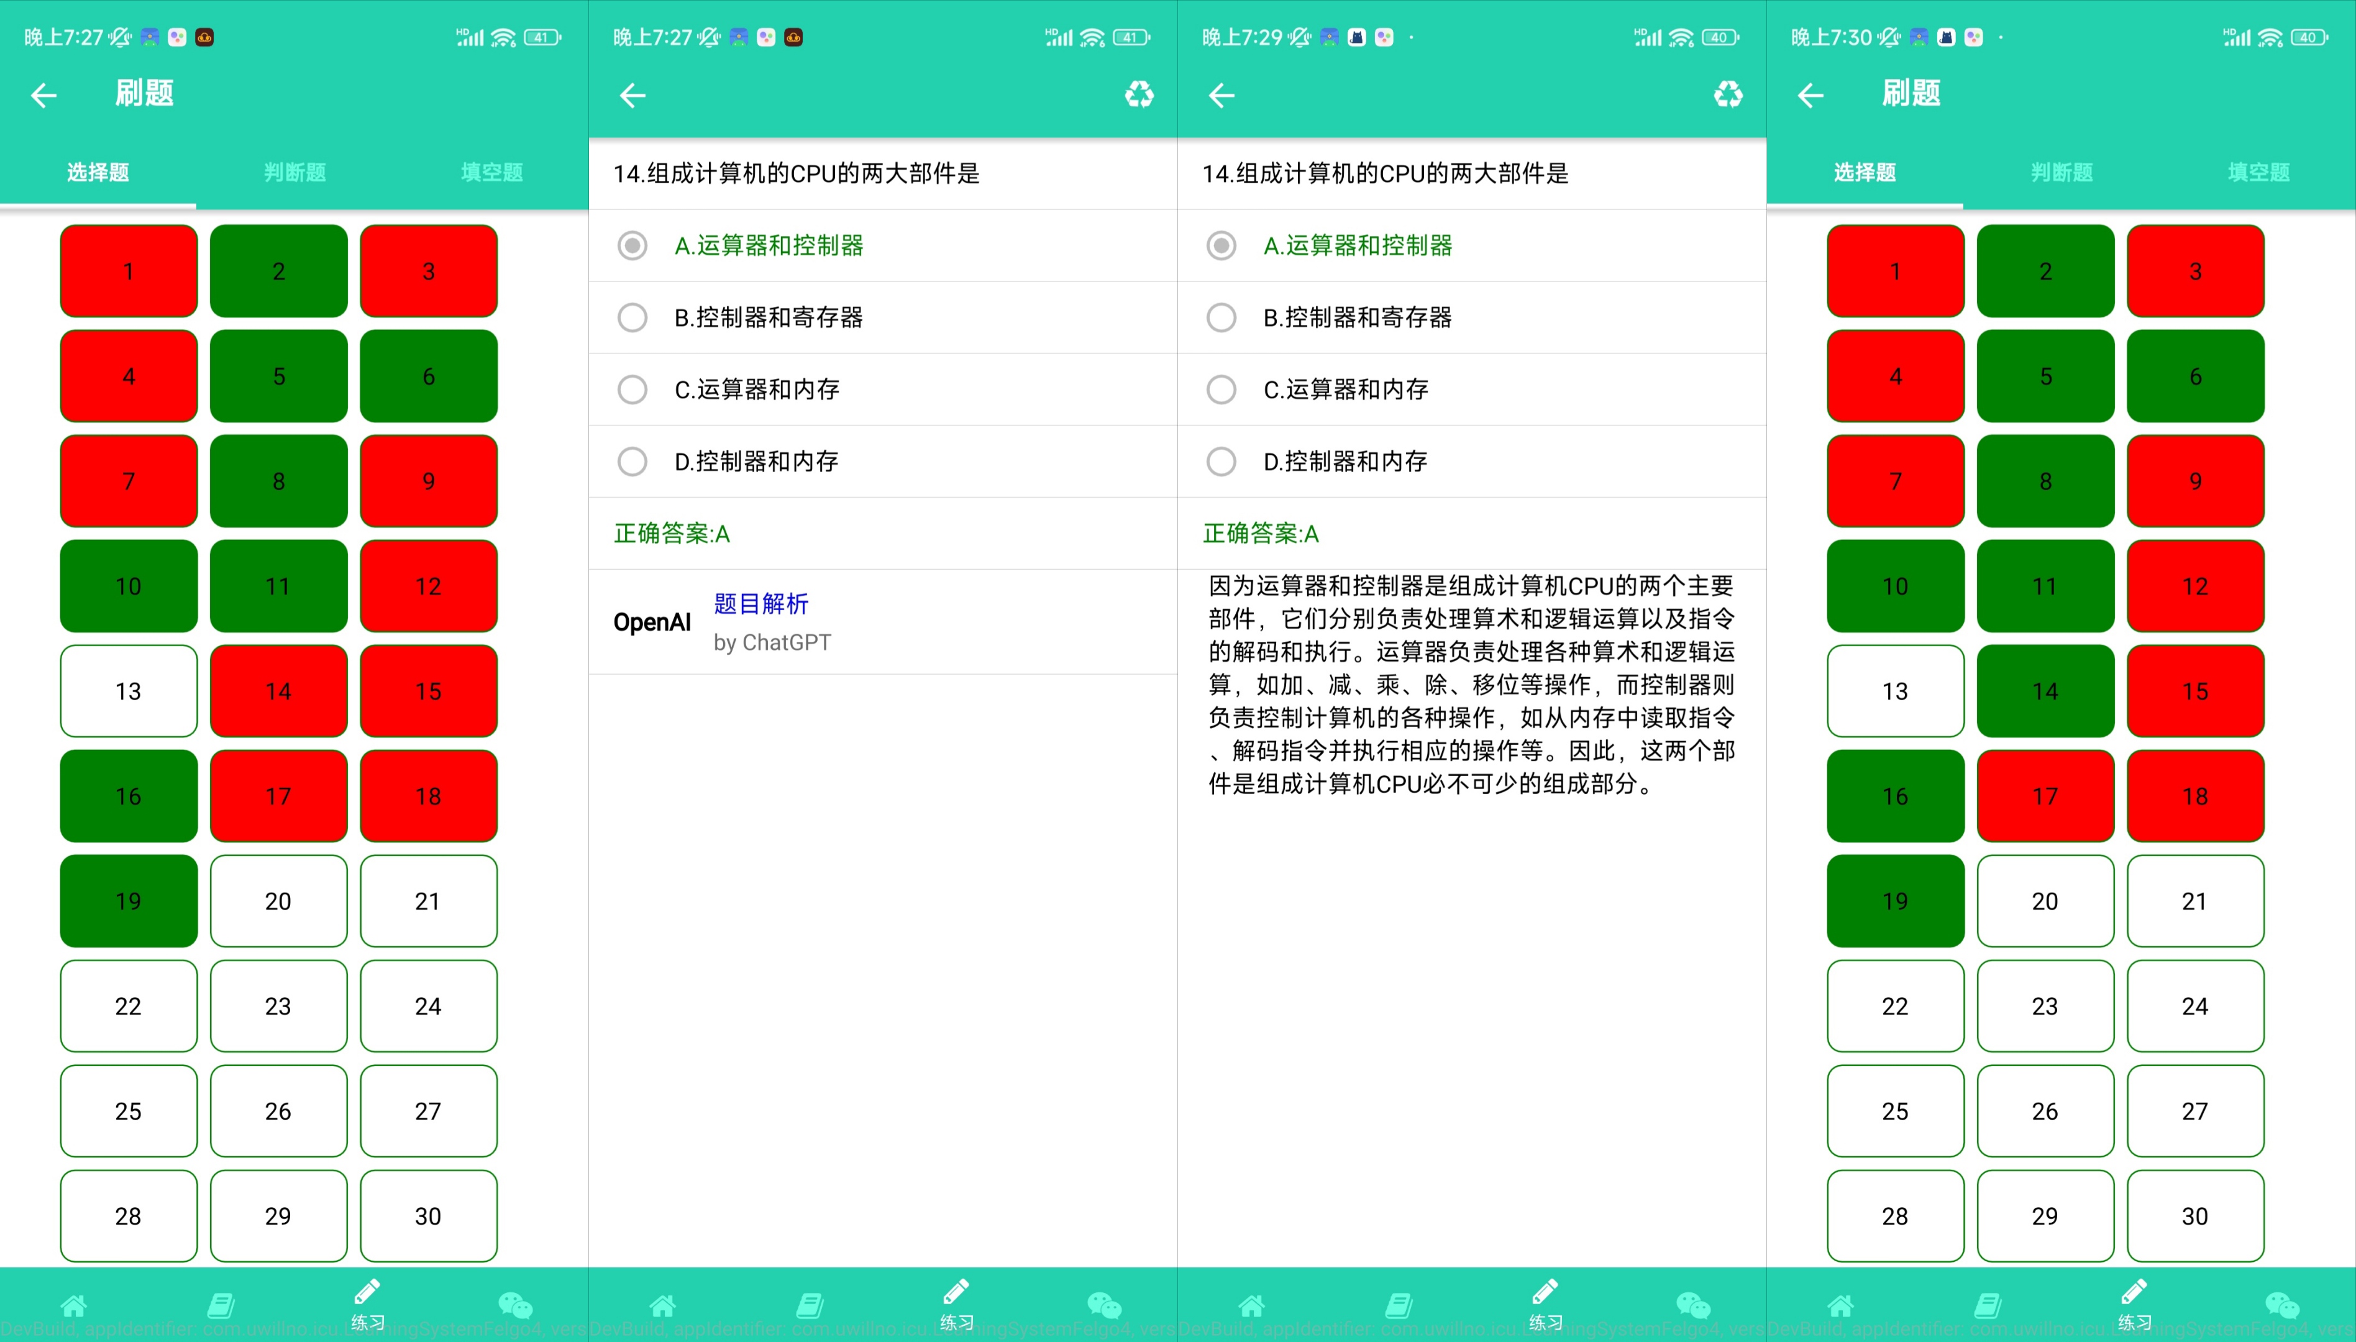Open the green question 14 tile
The width and height of the screenshot is (2356, 1342).
tap(2045, 692)
